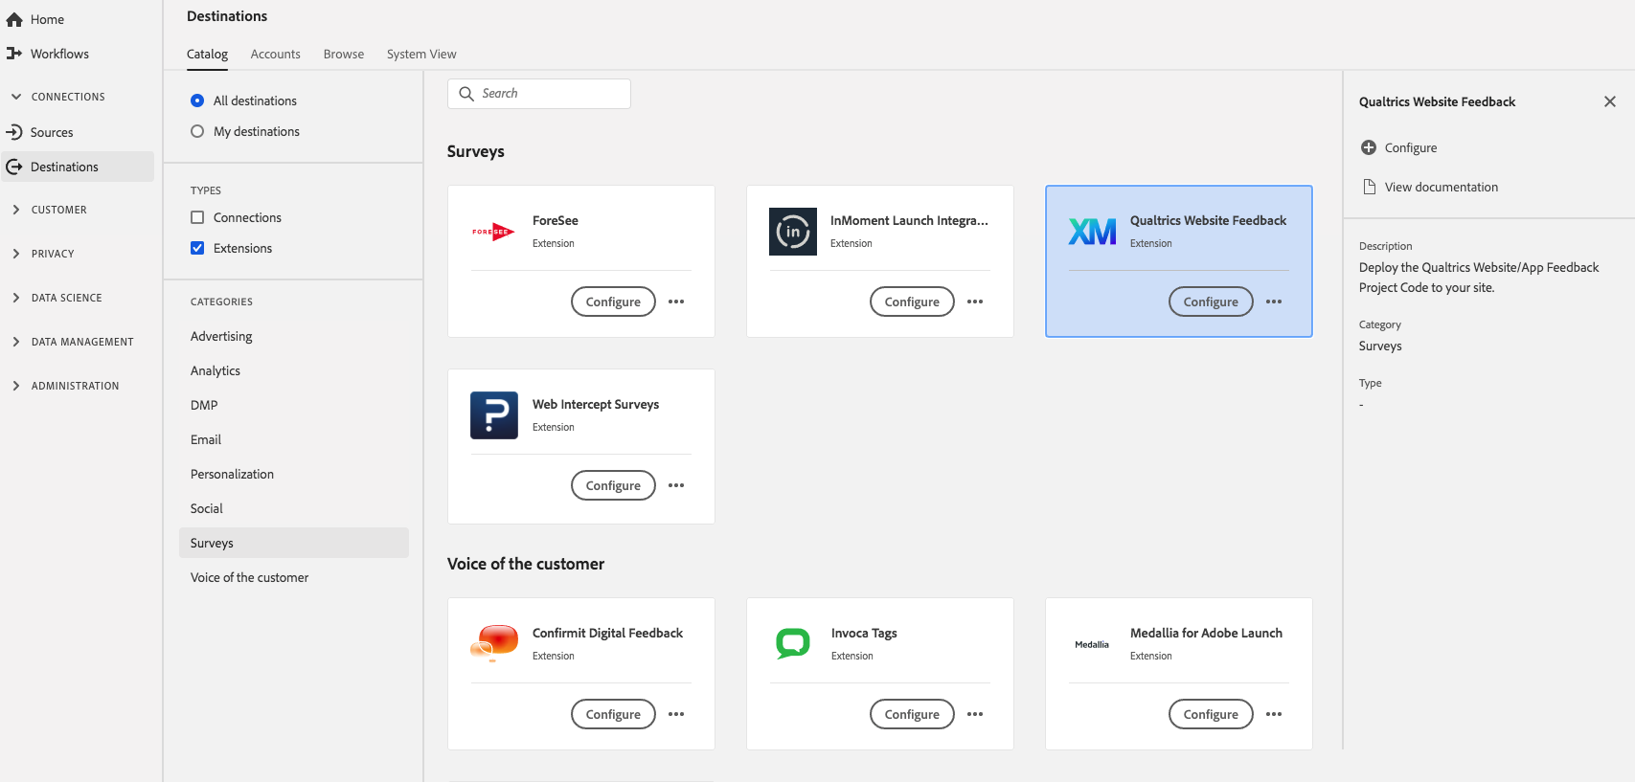Click the Web Intercept Surveys logo

(x=494, y=415)
